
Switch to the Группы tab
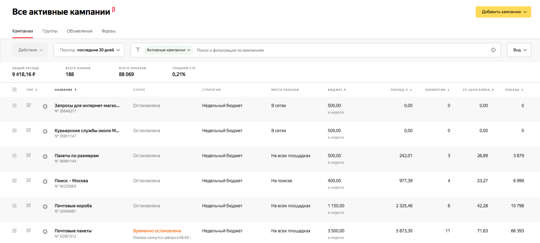coord(50,31)
